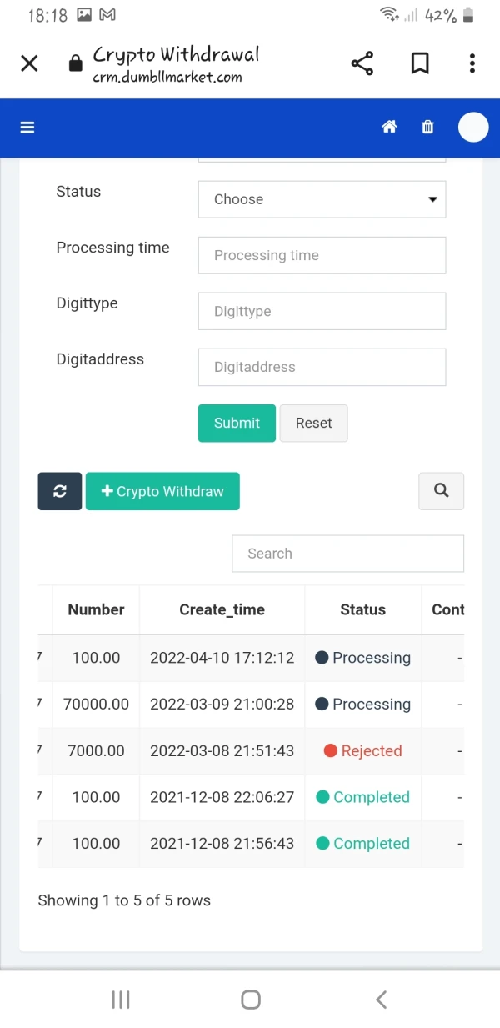Share the page using share icon
The width and height of the screenshot is (500, 1028).
[x=362, y=63]
